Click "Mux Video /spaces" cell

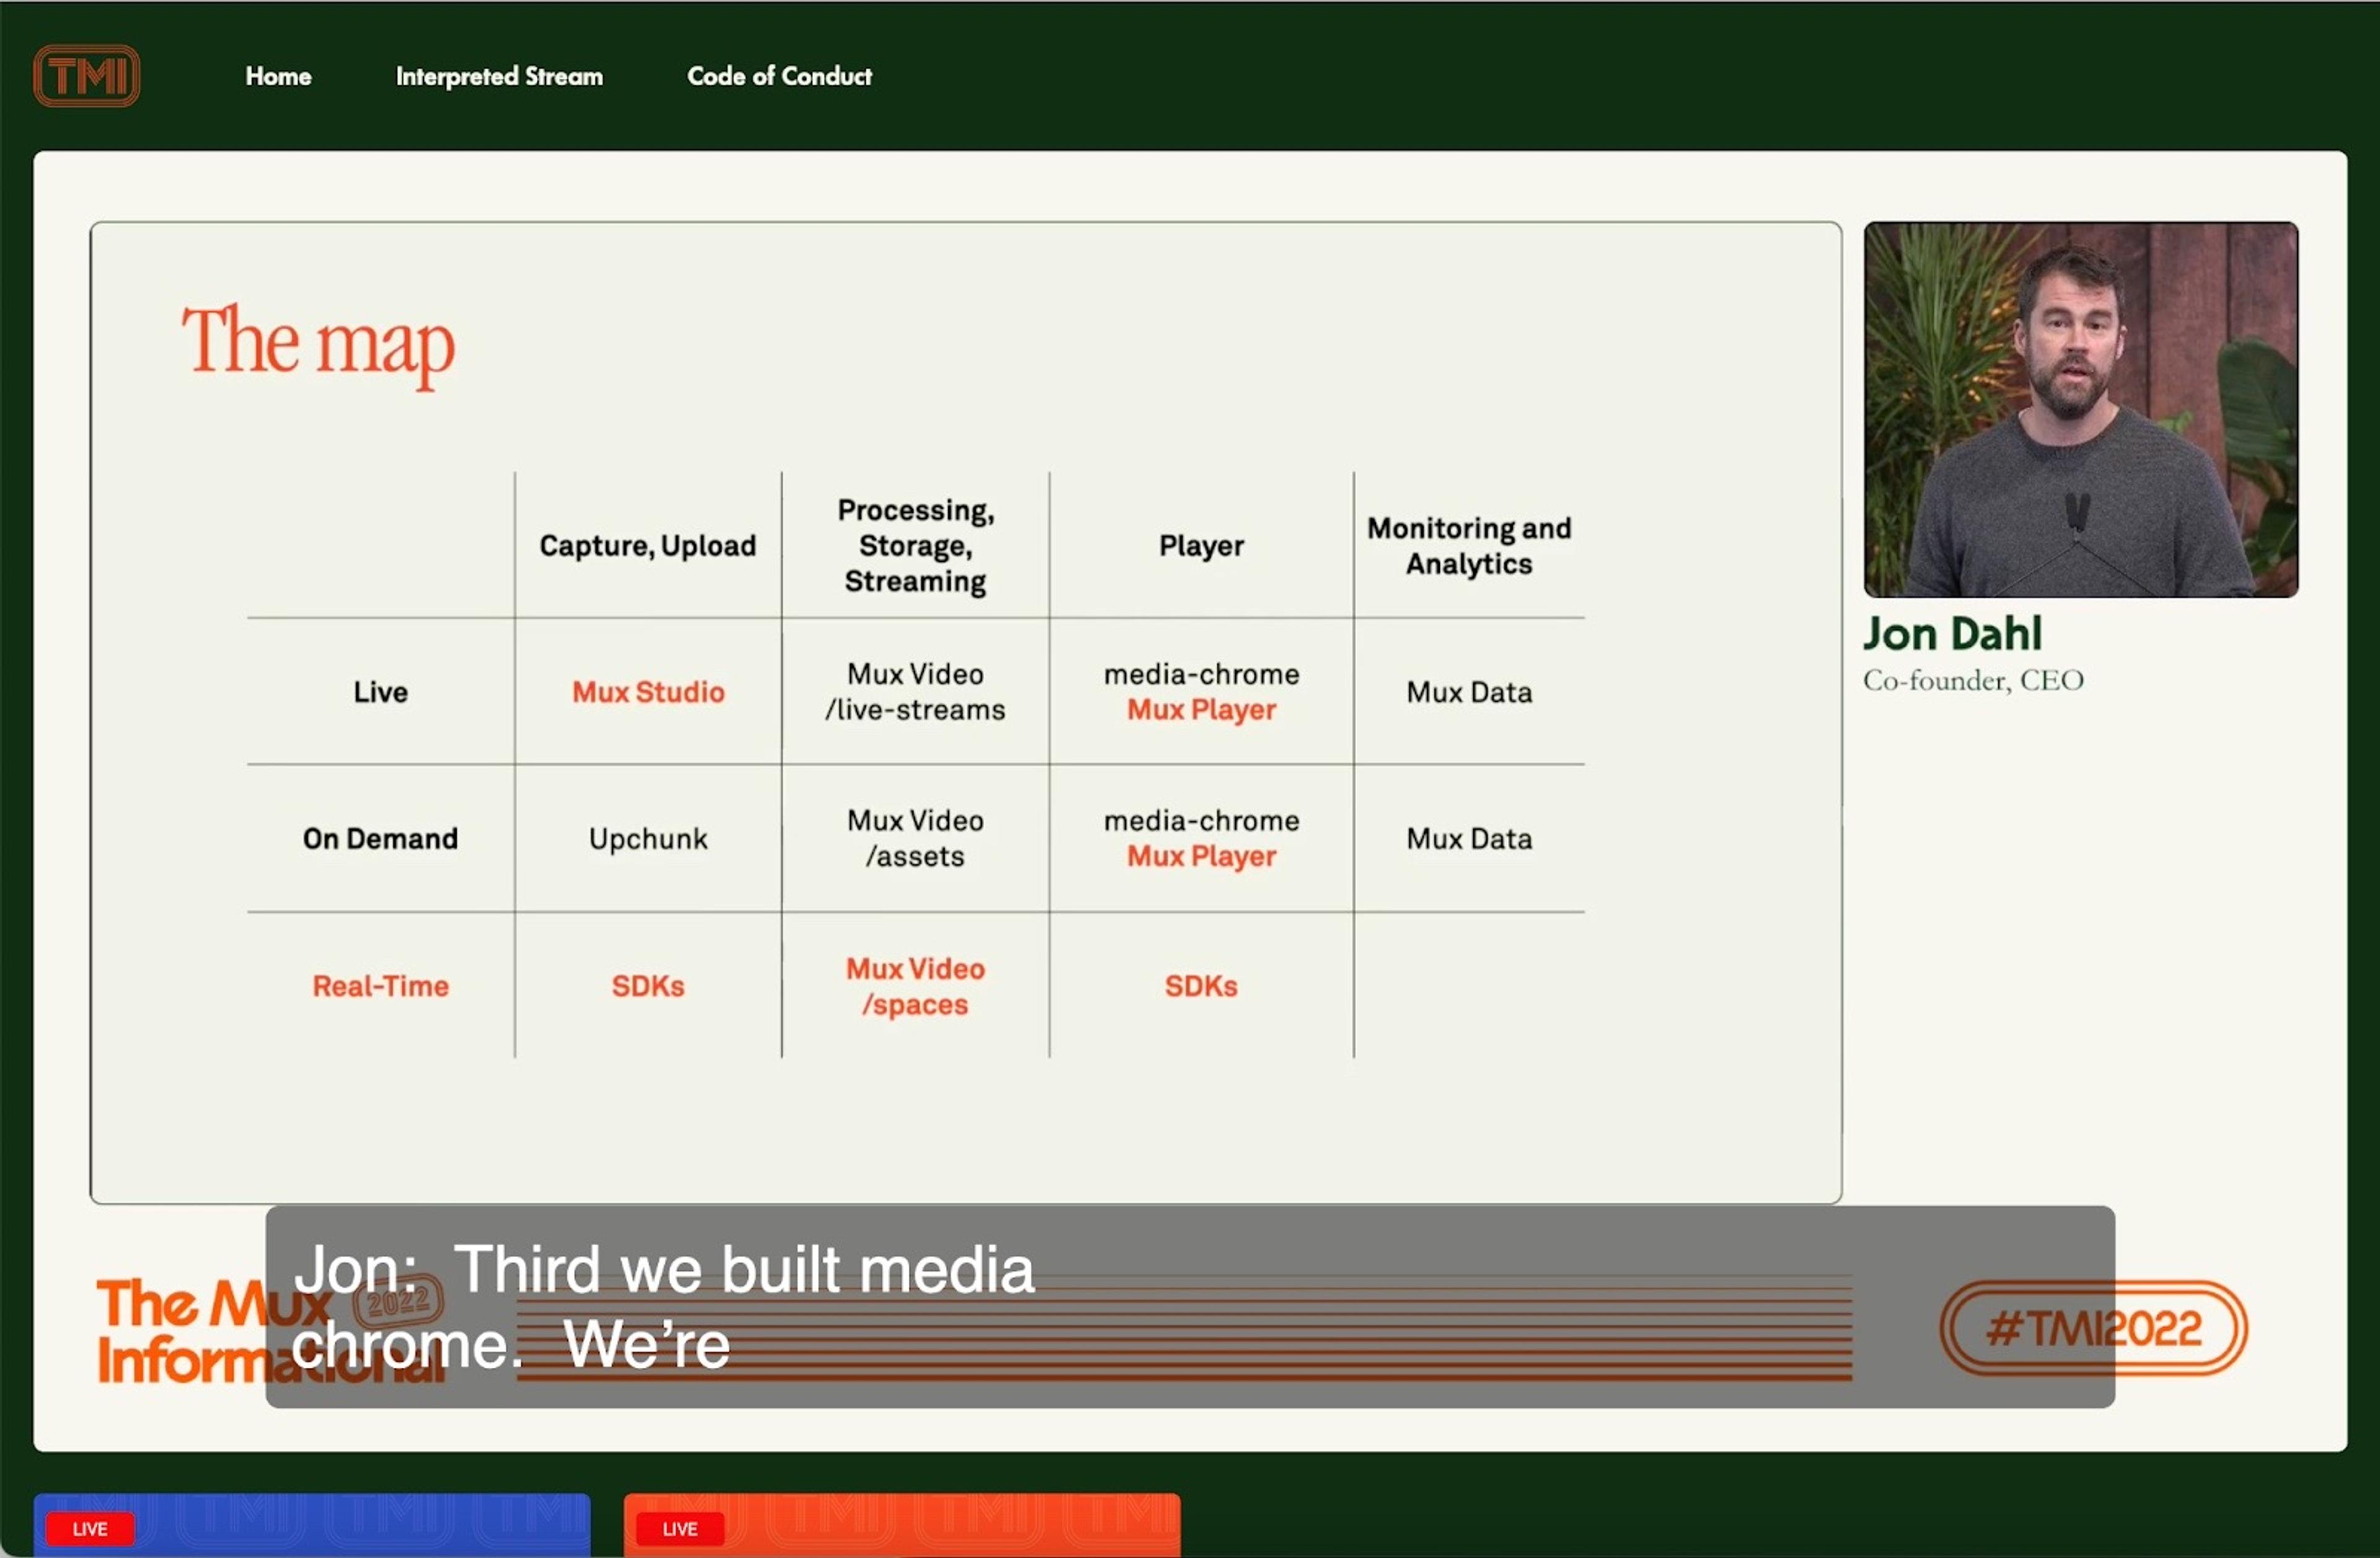click(915, 986)
